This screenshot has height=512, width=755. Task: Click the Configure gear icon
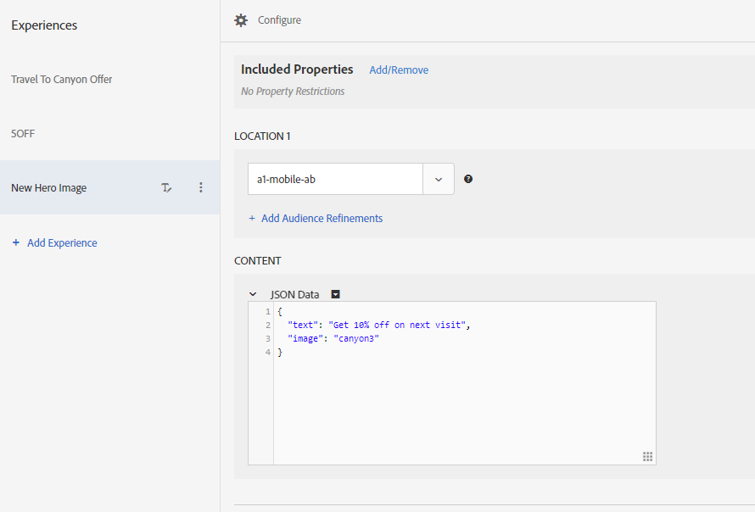[241, 20]
